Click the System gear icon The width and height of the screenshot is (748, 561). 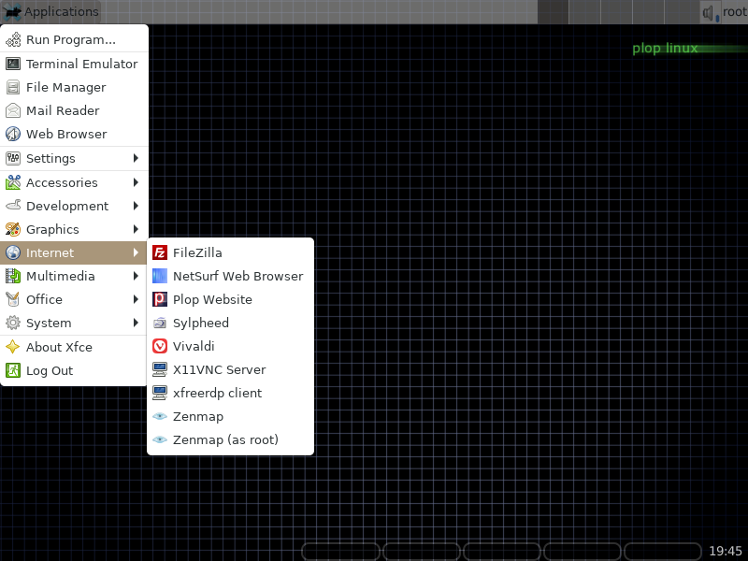coord(13,323)
